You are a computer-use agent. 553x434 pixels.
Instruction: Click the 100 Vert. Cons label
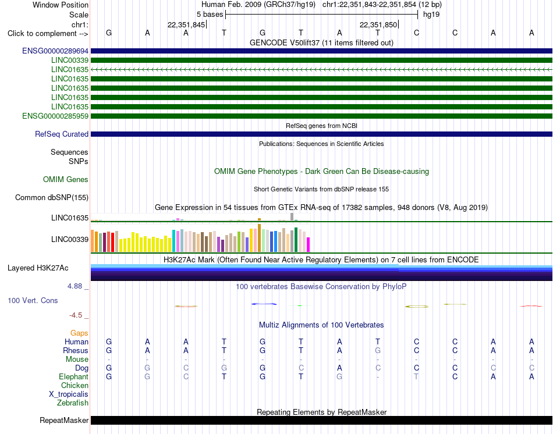click(33, 300)
